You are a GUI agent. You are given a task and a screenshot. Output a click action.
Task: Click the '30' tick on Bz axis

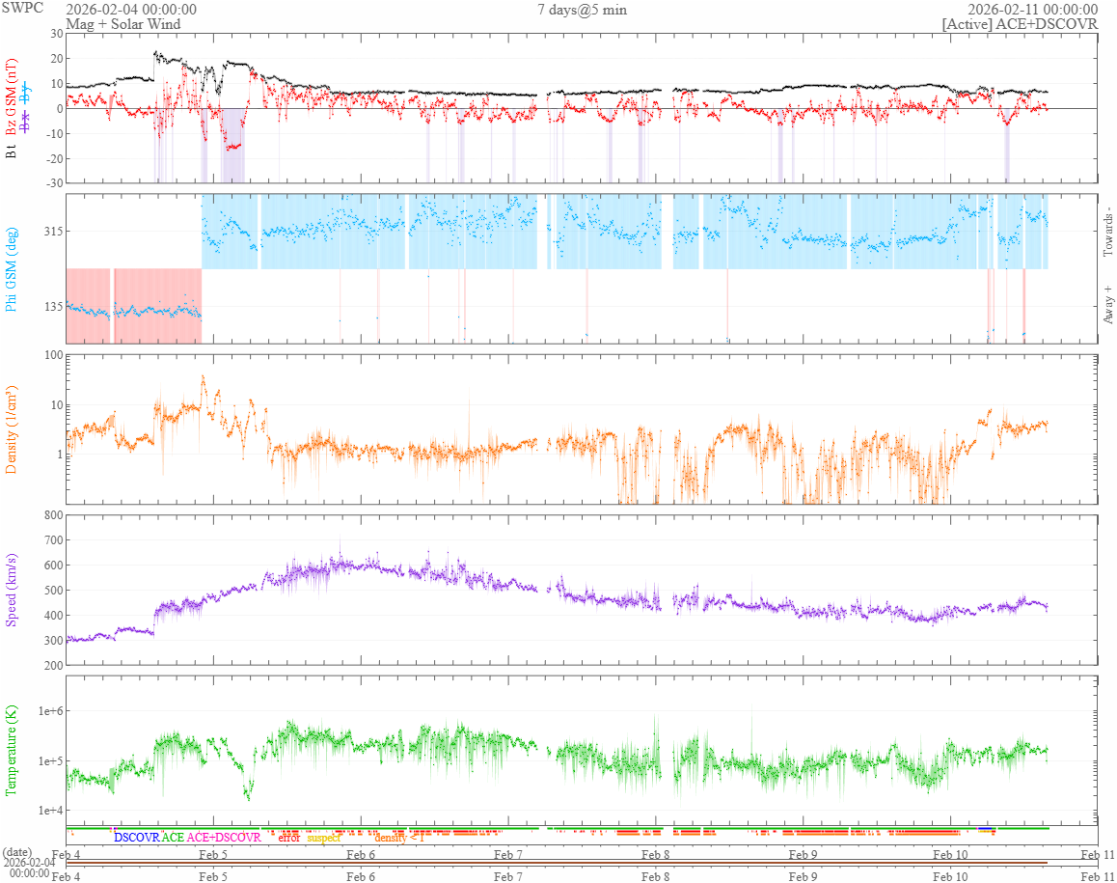(x=57, y=34)
